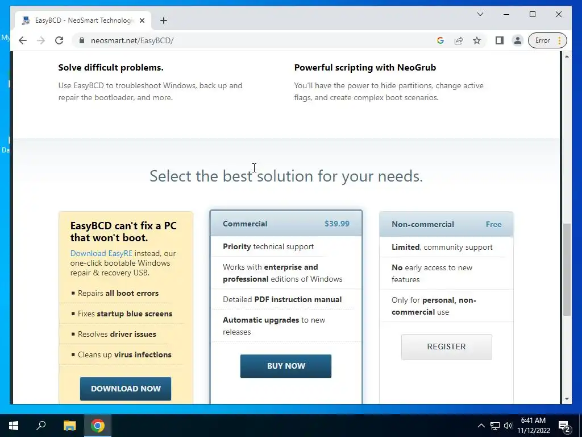The height and width of the screenshot is (437, 582).
Task: Click 'EasyBCD can't fix a PC' heading
Action: click(123, 232)
